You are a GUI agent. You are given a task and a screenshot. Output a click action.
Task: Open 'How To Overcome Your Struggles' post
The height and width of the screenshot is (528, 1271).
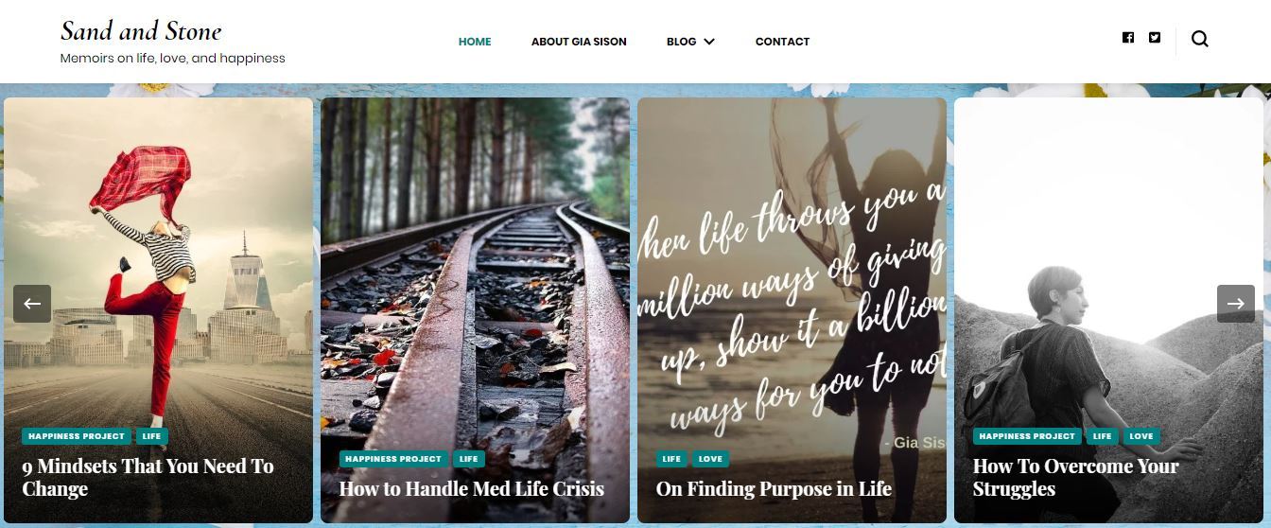click(1076, 478)
